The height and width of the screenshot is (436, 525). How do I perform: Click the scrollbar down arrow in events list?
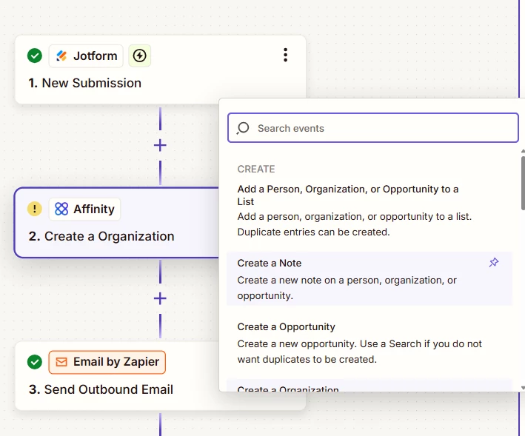[523, 387]
